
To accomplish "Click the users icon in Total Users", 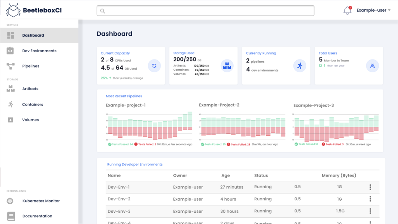I will tap(372, 66).
